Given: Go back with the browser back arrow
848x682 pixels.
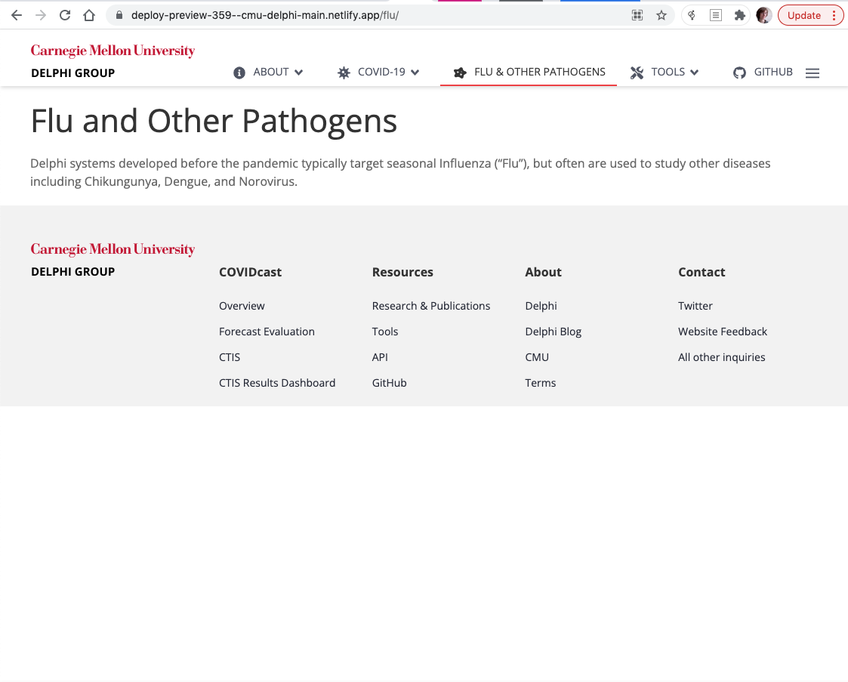Looking at the screenshot, I should click(17, 15).
